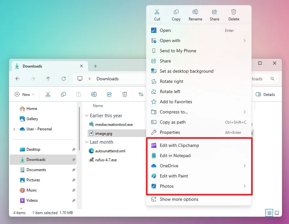289x224 pixels.
Task: Collapse the Last month file group
Action: (86, 142)
